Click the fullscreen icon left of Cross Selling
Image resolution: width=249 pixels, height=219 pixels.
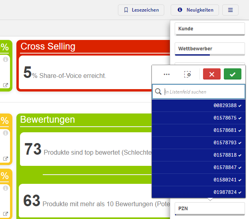[x=6, y=85]
